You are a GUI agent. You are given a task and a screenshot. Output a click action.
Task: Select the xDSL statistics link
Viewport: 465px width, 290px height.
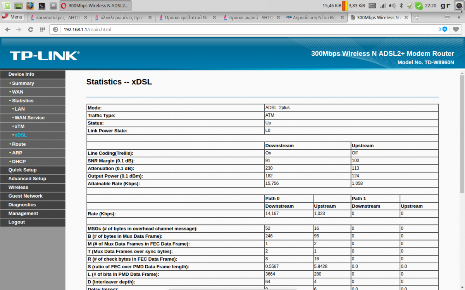tap(21, 135)
